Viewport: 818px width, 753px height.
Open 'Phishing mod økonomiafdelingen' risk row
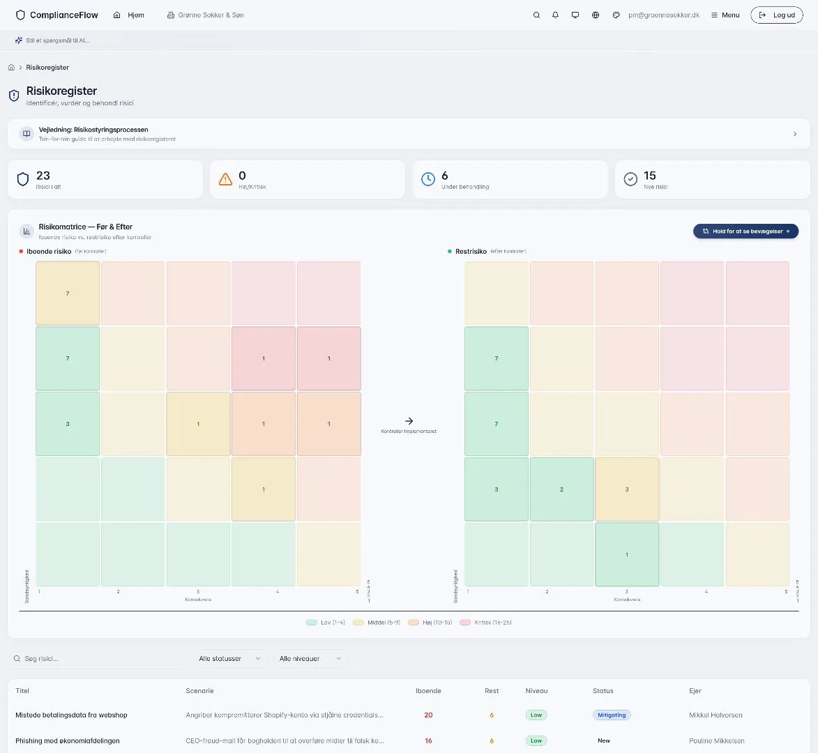409,740
